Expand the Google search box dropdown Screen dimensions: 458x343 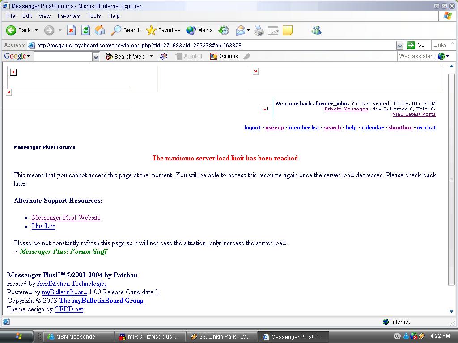tap(96, 57)
